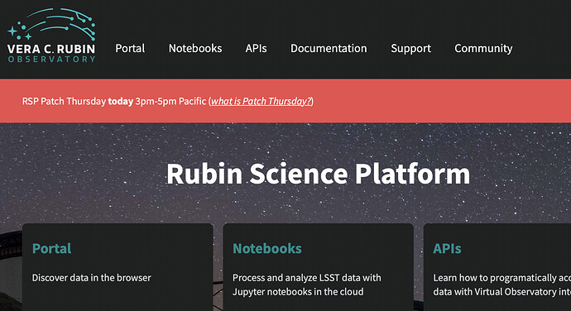The image size is (571, 311).
Task: Click the RSP Patch Thursday red banner
Action: tap(285, 101)
